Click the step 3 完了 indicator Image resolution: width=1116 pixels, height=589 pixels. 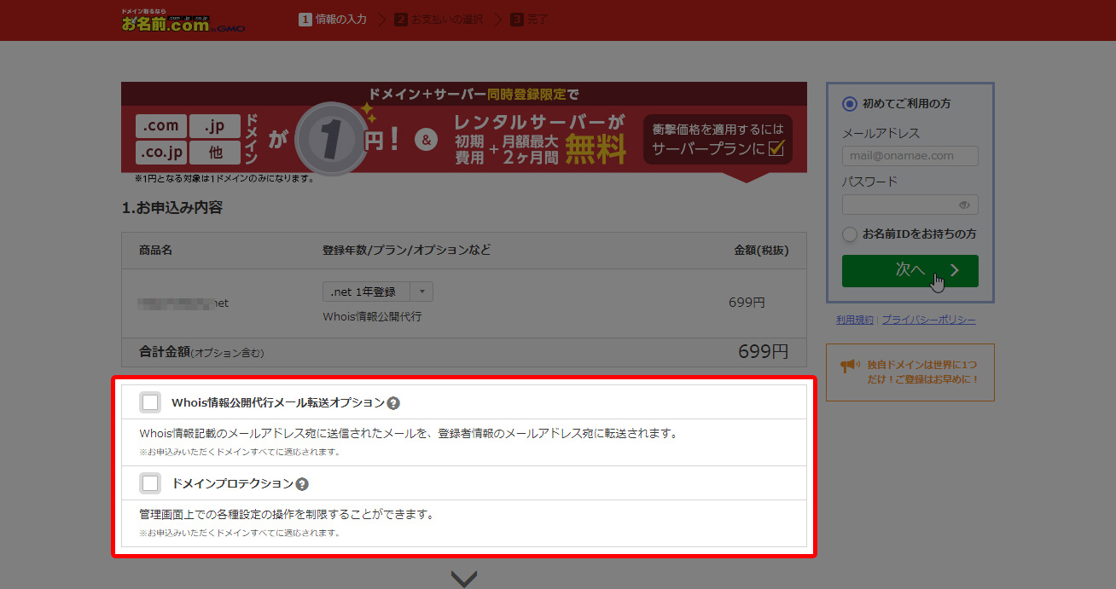pyautogui.click(x=530, y=19)
